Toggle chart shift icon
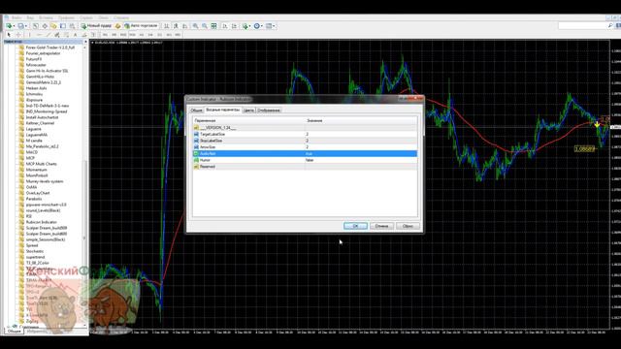Viewport: 621px width, 349px height. (234, 26)
